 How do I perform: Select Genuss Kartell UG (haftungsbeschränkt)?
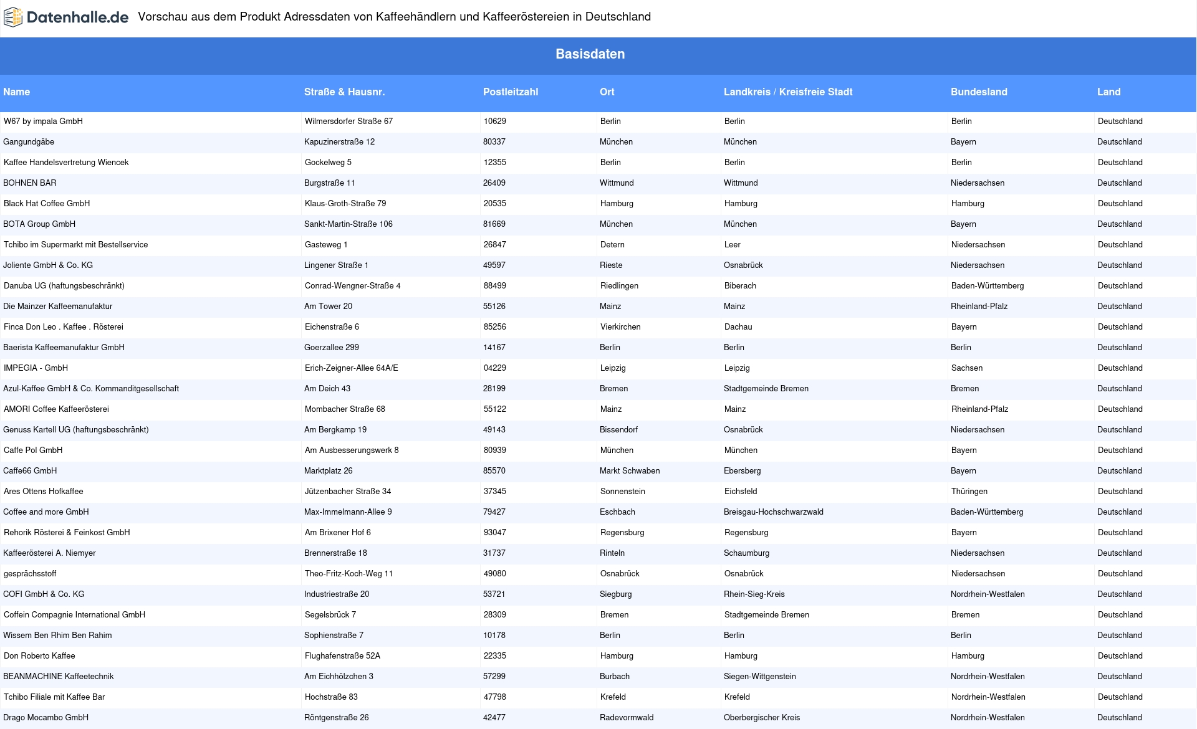pyautogui.click(x=76, y=430)
